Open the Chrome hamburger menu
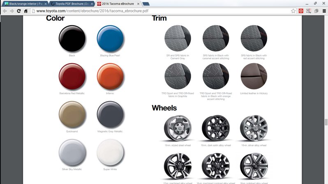 click(x=324, y=11)
